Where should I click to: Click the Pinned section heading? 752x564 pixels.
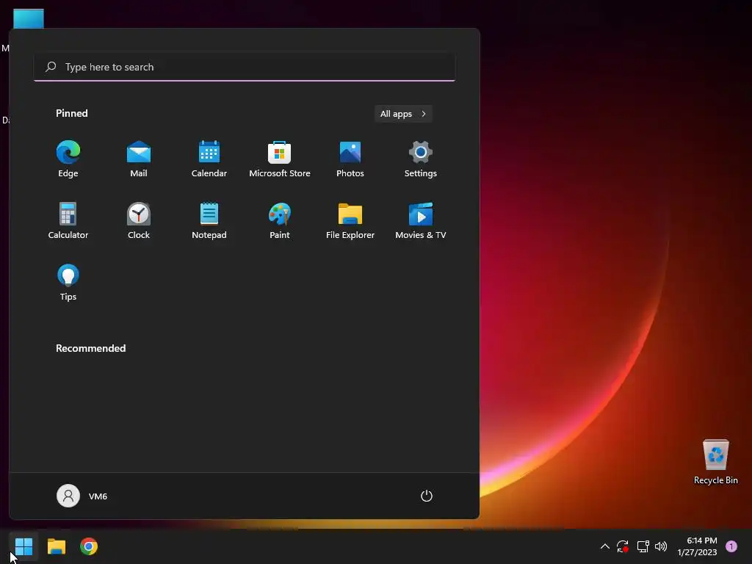tap(72, 113)
